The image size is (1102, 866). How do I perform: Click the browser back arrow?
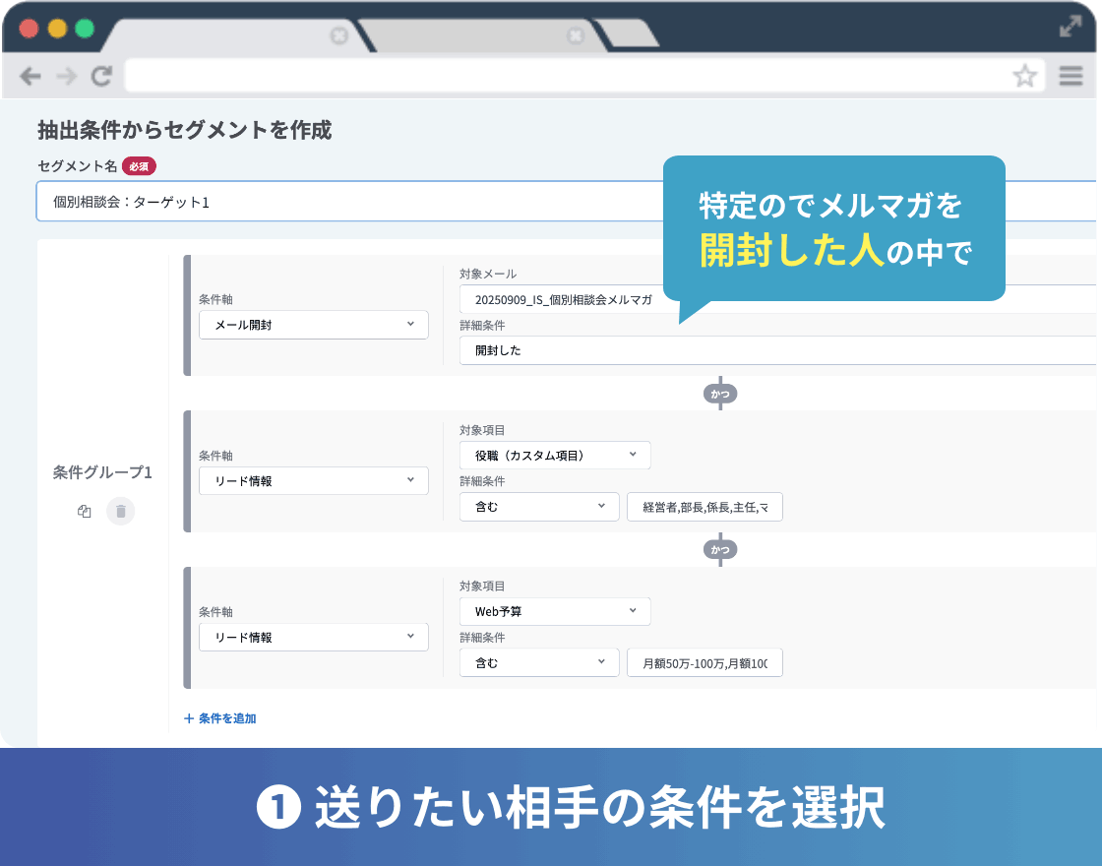pyautogui.click(x=31, y=76)
